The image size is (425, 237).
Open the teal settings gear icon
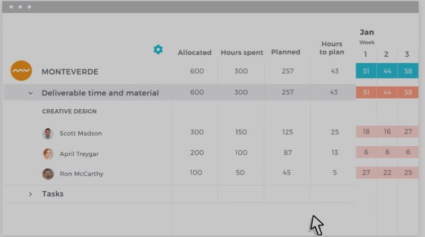tap(158, 49)
